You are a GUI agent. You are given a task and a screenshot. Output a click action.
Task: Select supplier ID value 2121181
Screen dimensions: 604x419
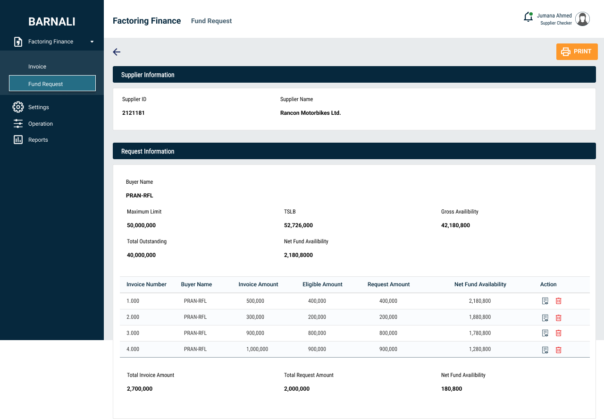pos(134,113)
